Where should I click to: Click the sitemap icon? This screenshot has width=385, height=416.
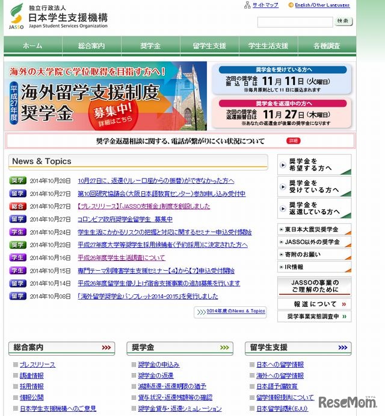pyautogui.click(x=247, y=5)
